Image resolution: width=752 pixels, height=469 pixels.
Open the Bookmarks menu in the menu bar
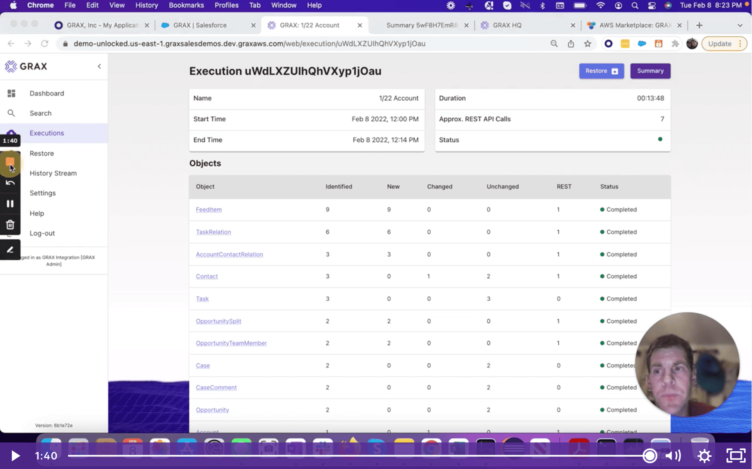tap(186, 5)
